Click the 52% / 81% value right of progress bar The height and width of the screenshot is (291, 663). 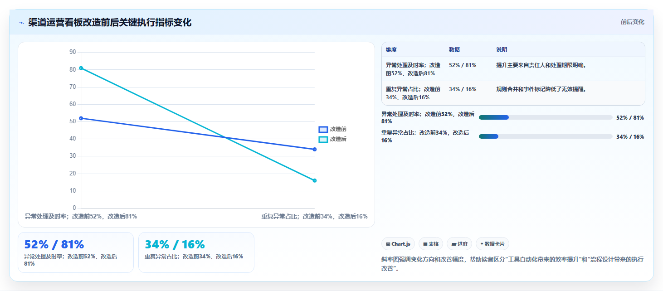(630, 118)
